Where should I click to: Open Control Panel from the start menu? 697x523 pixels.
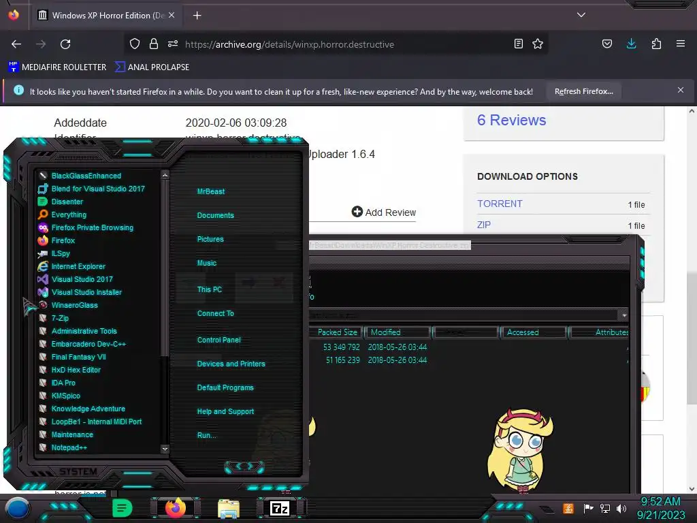point(218,340)
